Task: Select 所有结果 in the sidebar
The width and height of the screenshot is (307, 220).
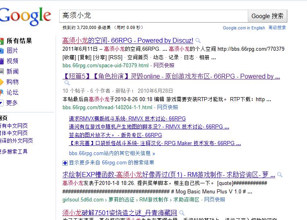Action: [19, 41]
